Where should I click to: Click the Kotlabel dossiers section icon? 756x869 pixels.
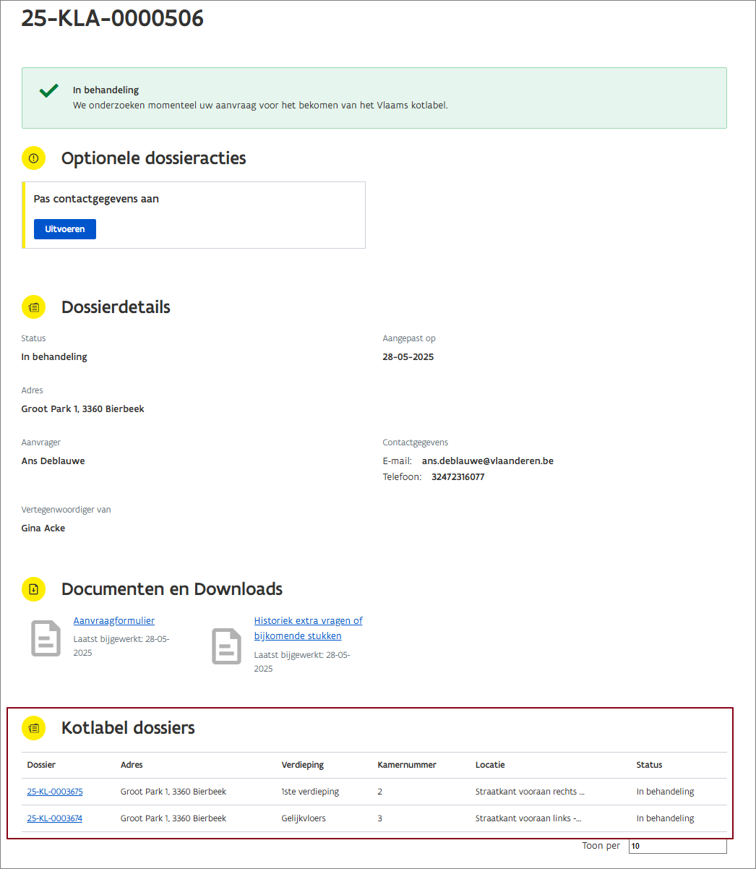(x=33, y=728)
